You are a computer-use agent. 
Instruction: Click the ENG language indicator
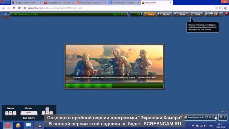211,126
